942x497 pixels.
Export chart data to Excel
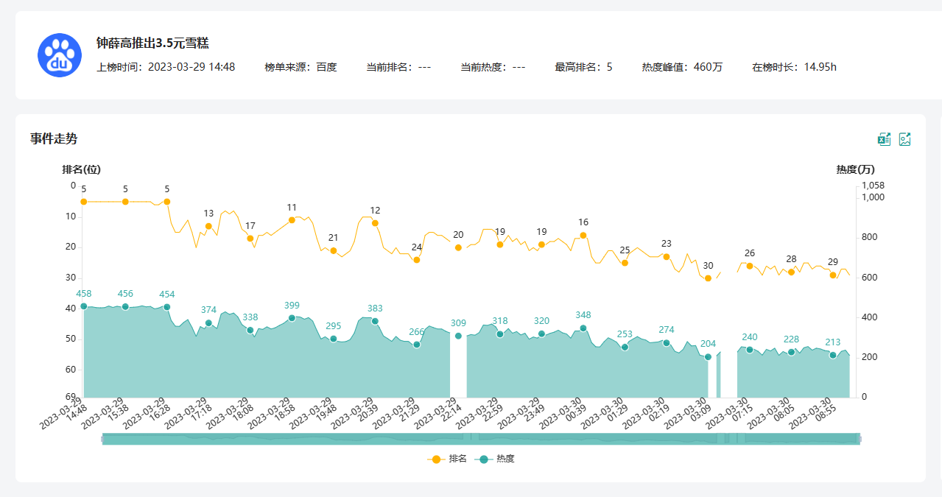click(x=884, y=139)
